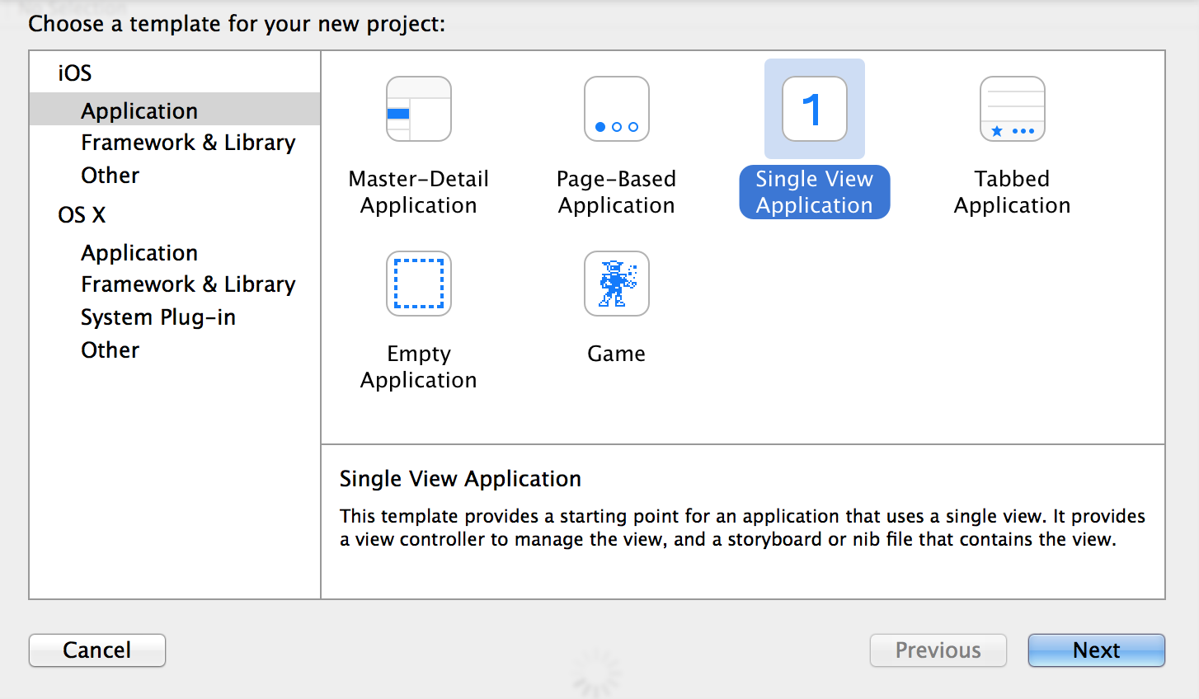1199x699 pixels.
Task: Pick the Tabbed Application template icon
Action: tap(1013, 110)
